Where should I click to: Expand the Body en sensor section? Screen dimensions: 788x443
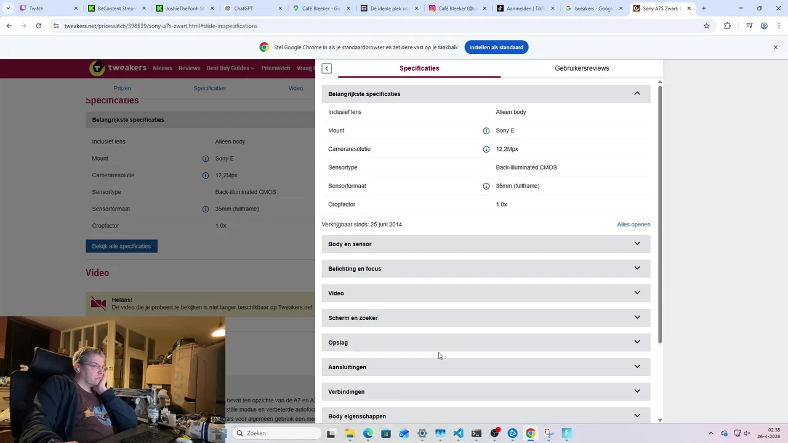[486, 244]
